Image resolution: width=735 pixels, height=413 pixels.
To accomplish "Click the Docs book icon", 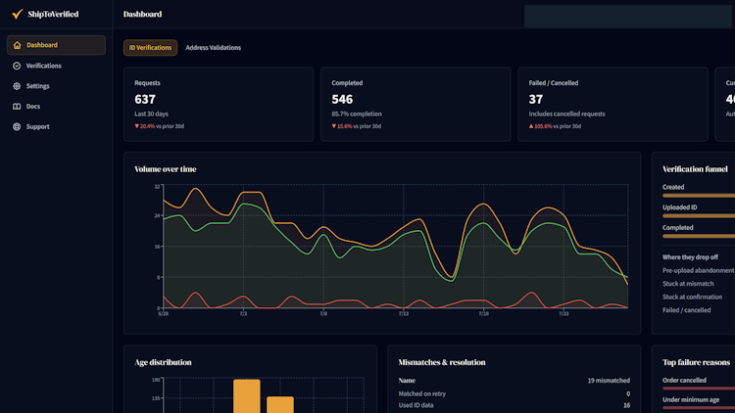I will 17,107.
